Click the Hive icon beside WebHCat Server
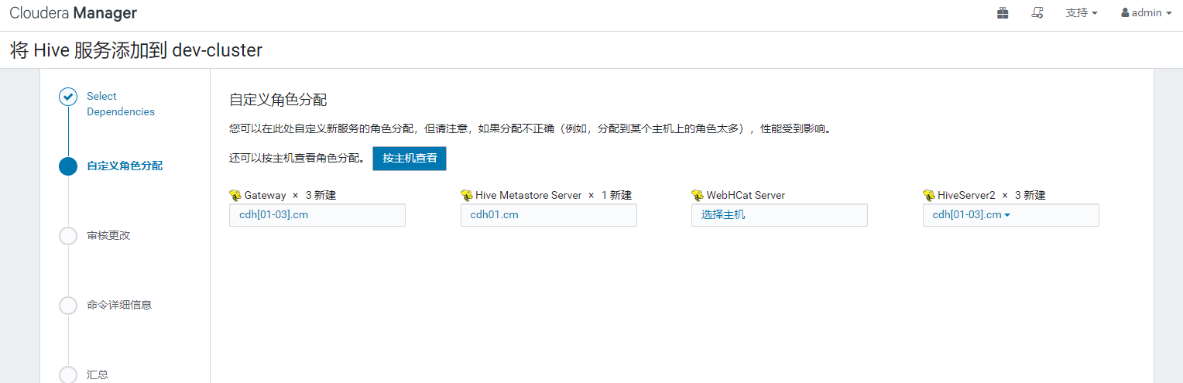The height and width of the screenshot is (383, 1183). coord(698,196)
